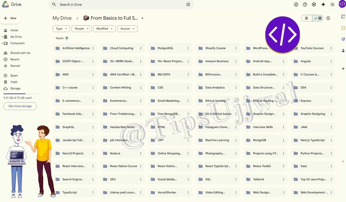
Task: Open the Content Writing folder
Action: tap(123, 88)
